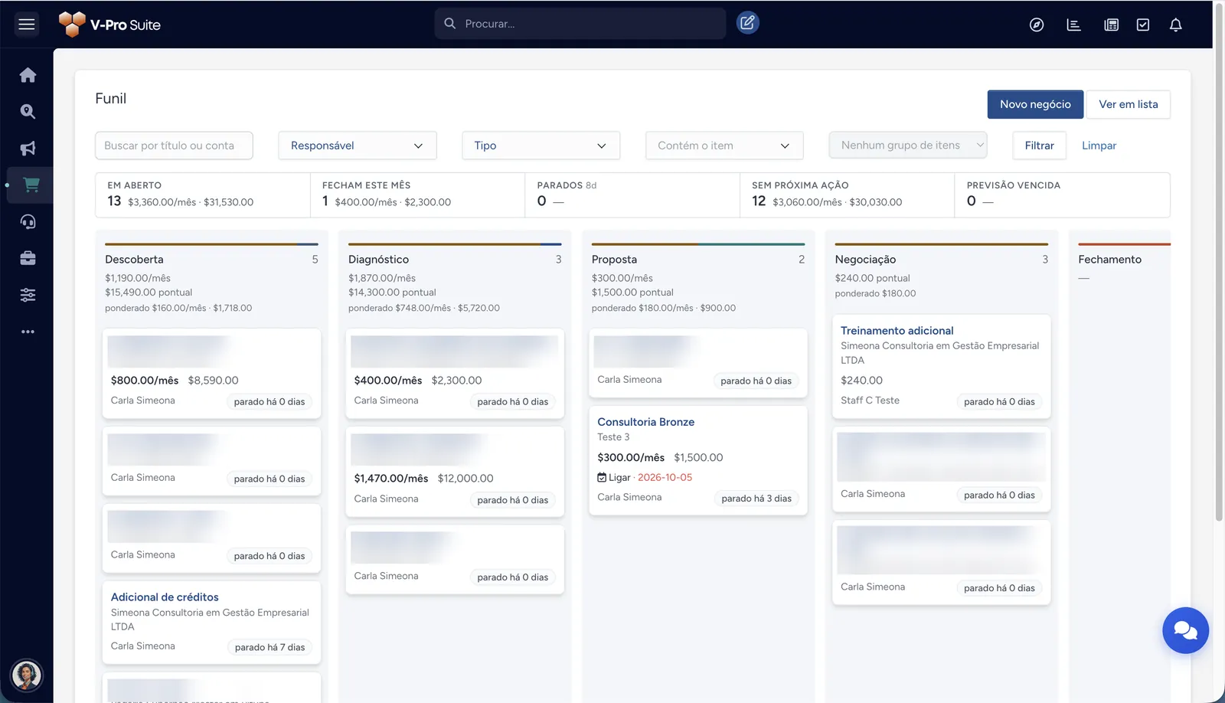Viewport: 1225px width, 703px height.
Task: Open the bar chart reports icon
Action: click(1074, 25)
